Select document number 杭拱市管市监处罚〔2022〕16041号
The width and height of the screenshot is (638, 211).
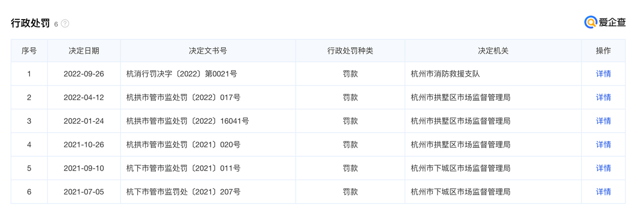click(188, 121)
